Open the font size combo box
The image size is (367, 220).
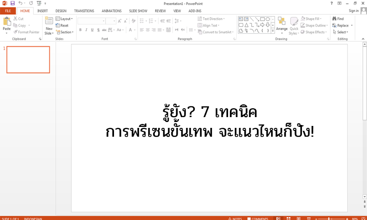coord(111,21)
